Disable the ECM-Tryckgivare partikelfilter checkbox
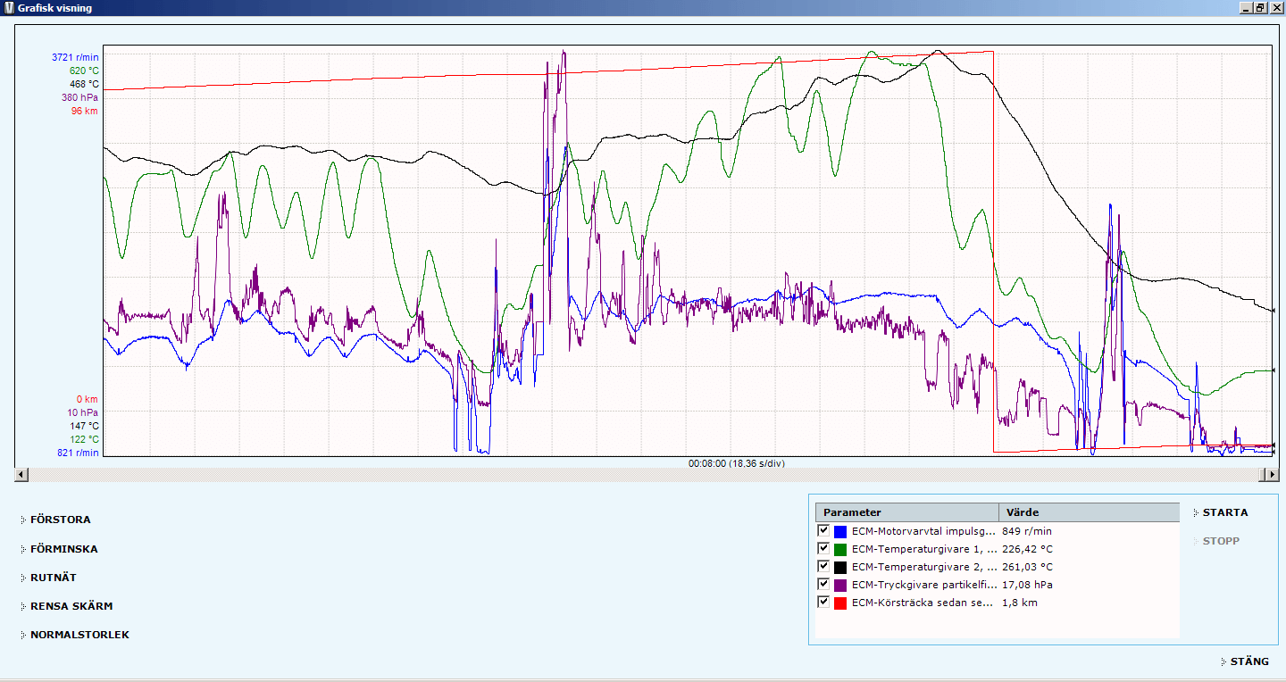 [x=823, y=584]
